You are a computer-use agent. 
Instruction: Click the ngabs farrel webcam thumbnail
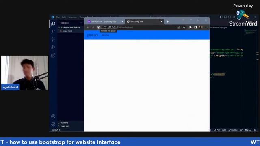25,73
